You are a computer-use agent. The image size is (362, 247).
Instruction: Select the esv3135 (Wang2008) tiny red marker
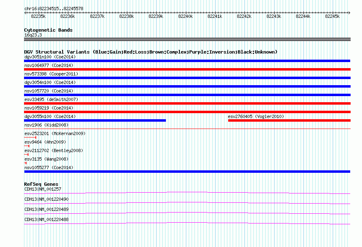(25, 163)
